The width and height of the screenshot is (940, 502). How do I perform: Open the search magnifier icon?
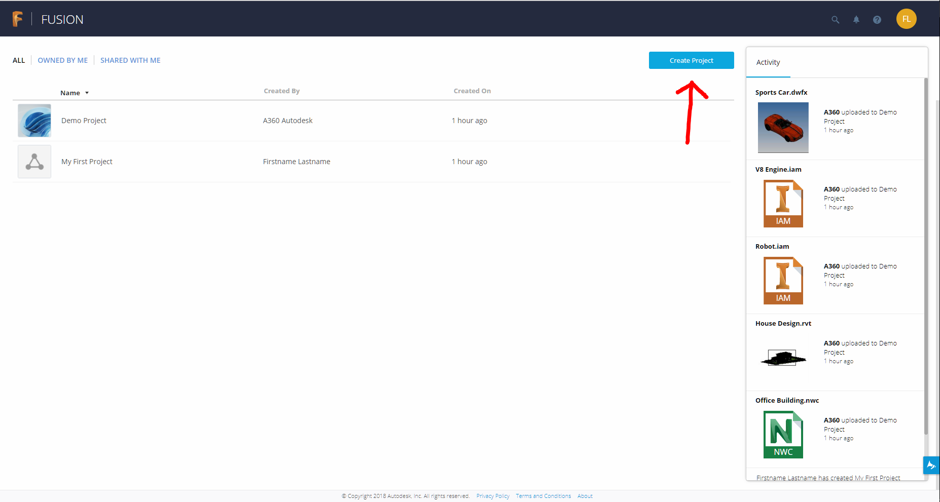[x=835, y=20]
